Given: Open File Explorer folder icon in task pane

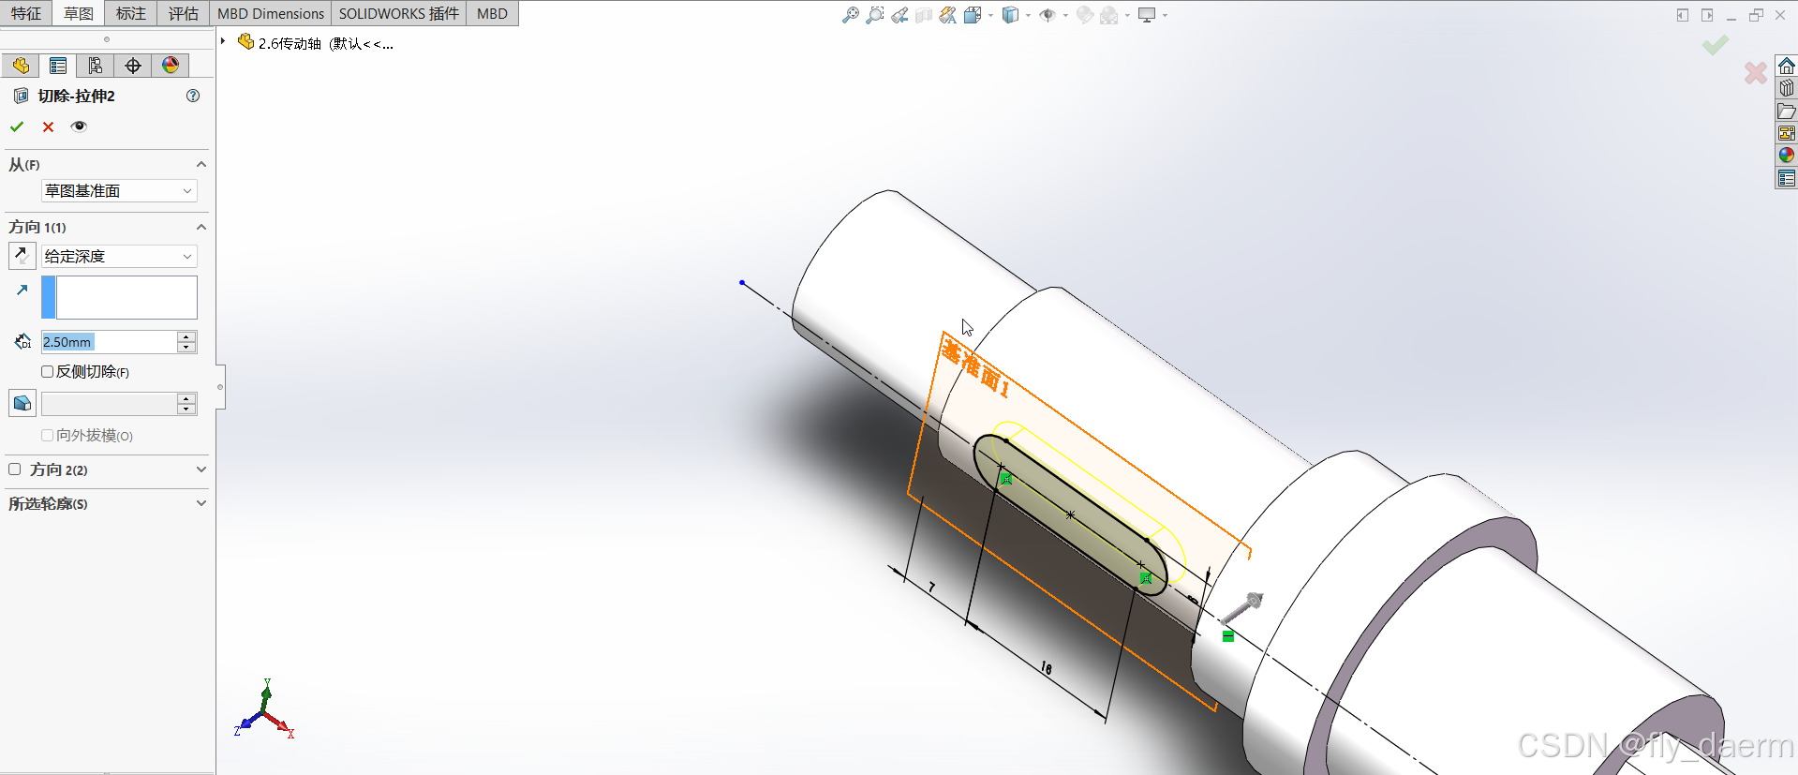Looking at the screenshot, I should pyautogui.click(x=1787, y=111).
